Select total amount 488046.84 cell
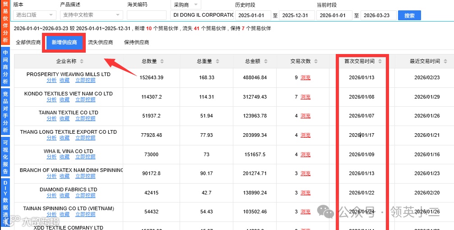Image resolution: width=454 pixels, height=230 pixels. point(255,77)
